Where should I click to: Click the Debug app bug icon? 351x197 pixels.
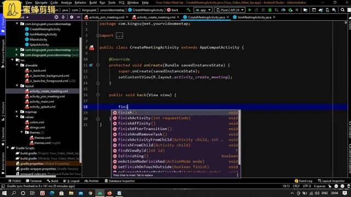(x=270, y=10)
